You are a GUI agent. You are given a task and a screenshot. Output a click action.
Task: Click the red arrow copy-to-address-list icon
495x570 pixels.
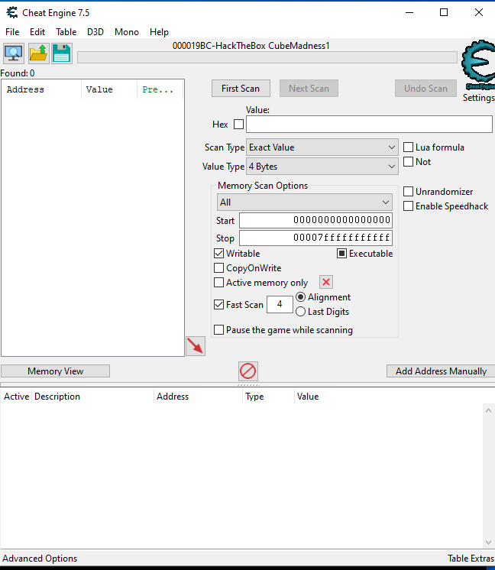[196, 346]
